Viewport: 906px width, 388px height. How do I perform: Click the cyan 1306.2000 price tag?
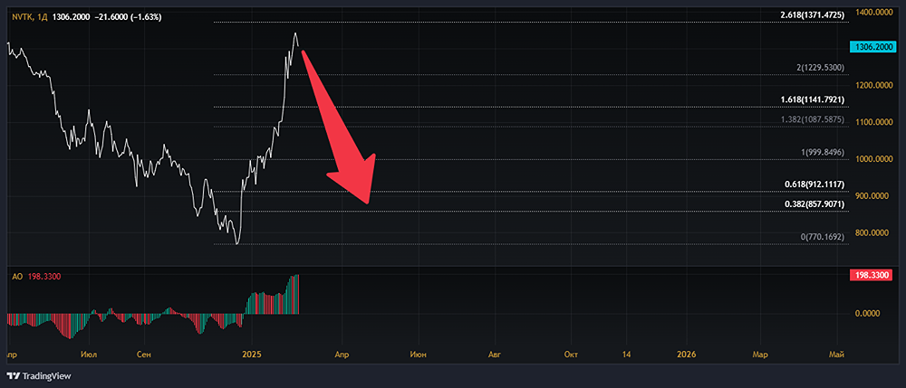click(x=873, y=47)
